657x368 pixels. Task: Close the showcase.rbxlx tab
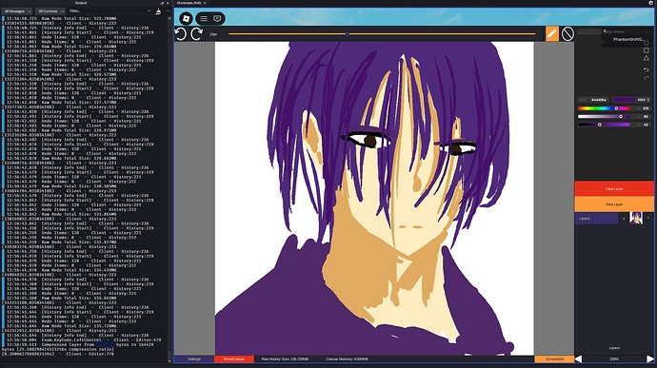(x=205, y=3)
